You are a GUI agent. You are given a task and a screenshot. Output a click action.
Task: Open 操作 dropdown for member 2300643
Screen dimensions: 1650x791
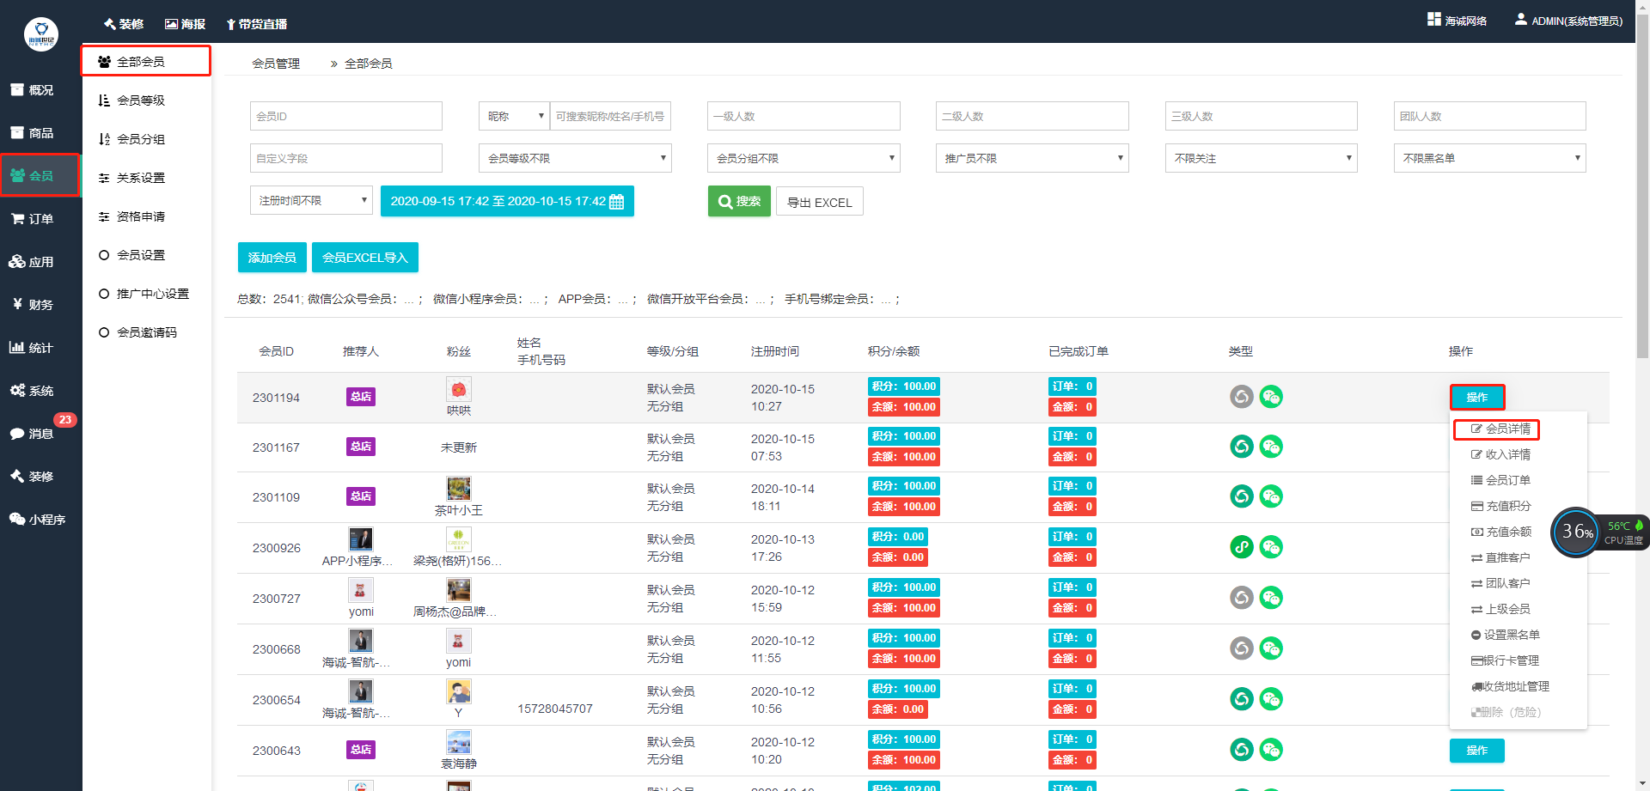1476,751
